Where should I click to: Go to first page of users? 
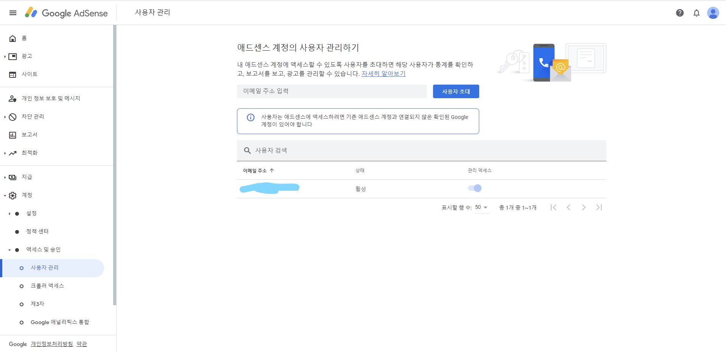(x=553, y=207)
